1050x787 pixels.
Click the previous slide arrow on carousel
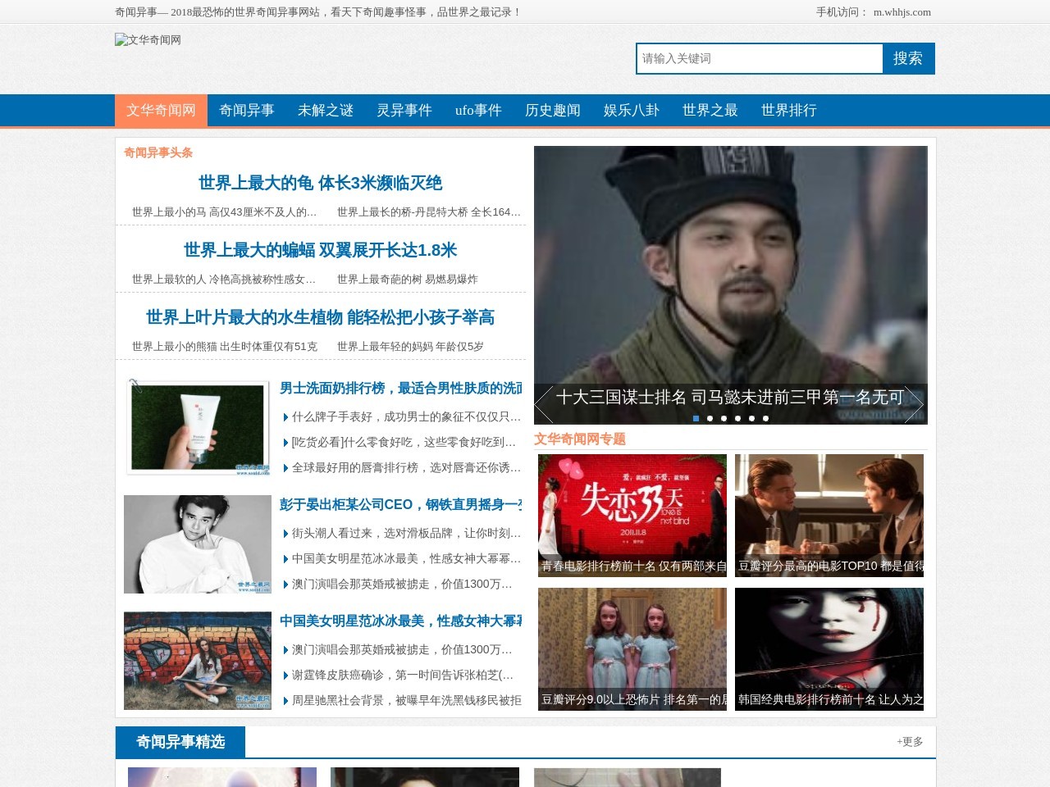point(544,404)
